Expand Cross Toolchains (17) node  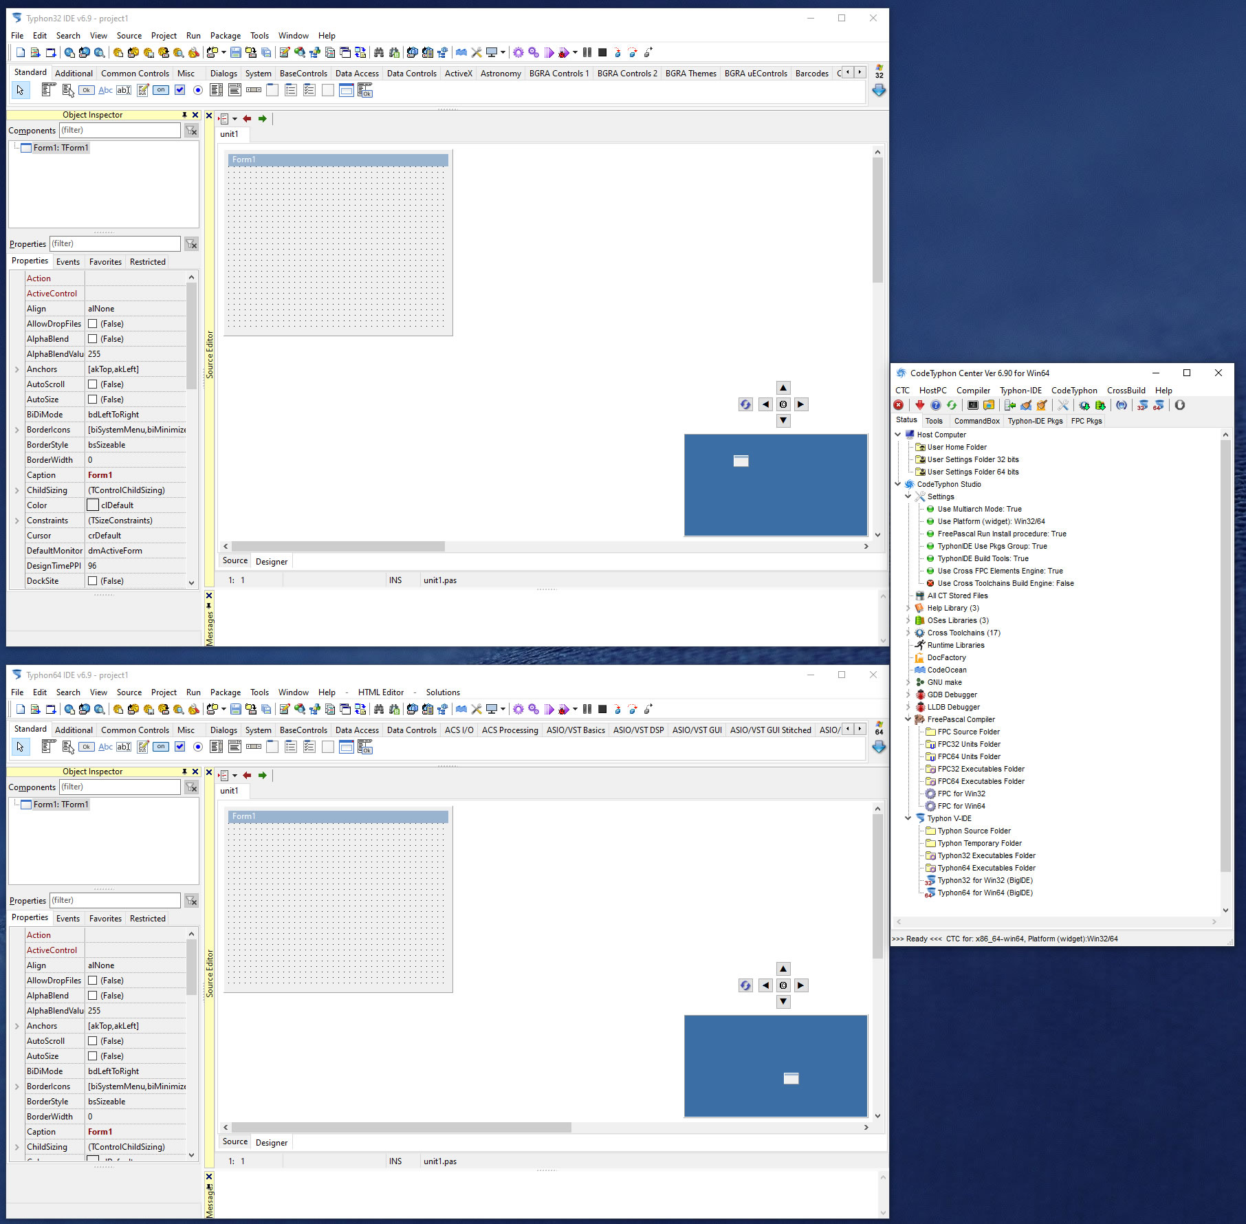point(908,633)
